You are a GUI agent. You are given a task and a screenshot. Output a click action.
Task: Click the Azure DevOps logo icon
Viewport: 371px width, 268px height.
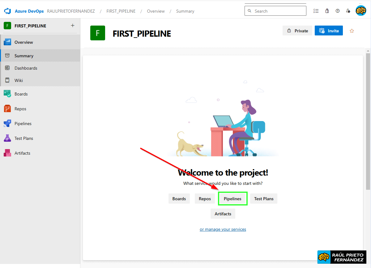tap(7, 11)
